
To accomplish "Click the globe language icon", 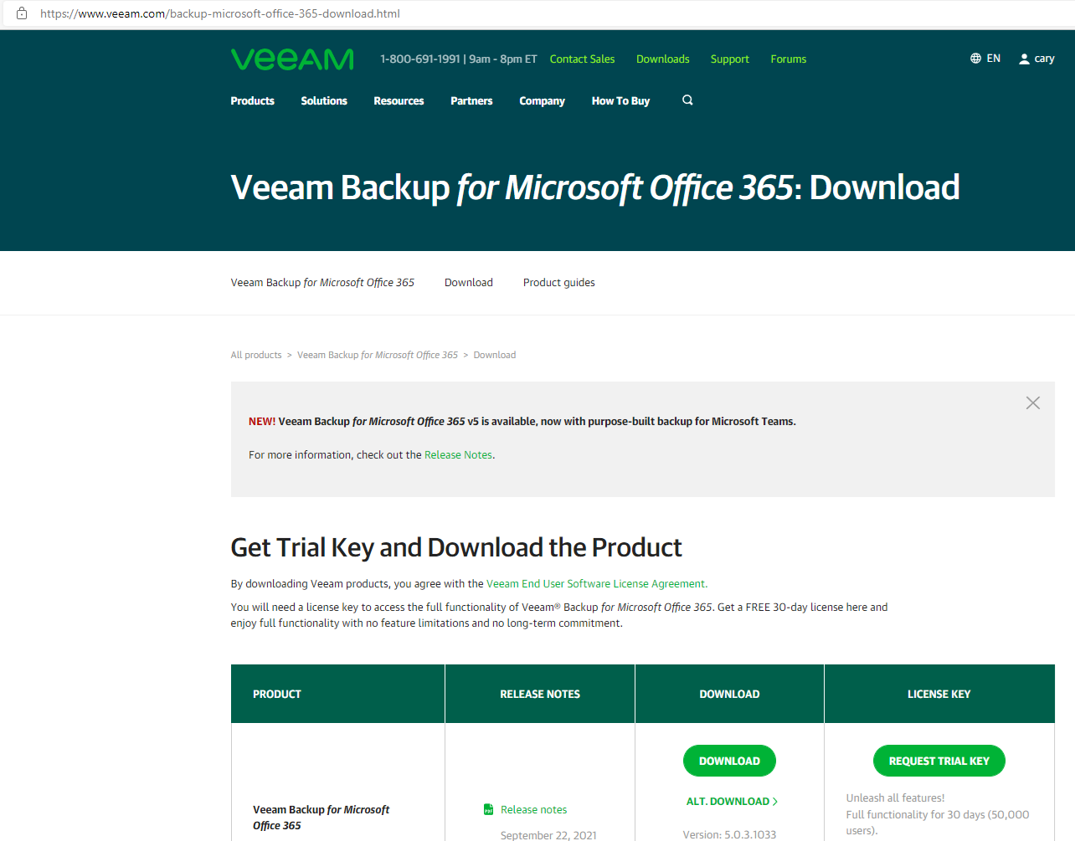I will [x=975, y=59].
